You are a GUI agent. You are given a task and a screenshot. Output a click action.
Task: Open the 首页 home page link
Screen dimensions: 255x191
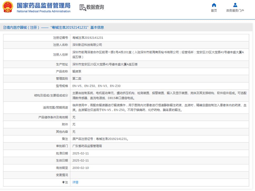tap(214, 11)
